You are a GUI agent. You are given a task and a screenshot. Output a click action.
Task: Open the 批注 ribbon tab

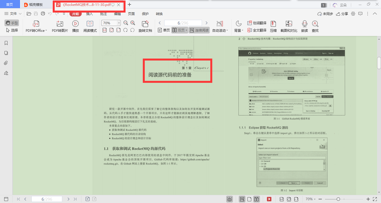tap(103, 14)
